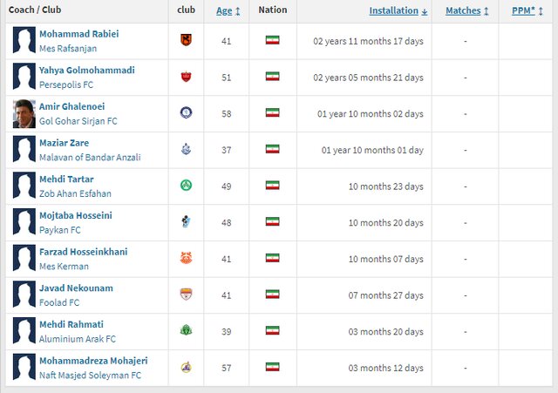
Task: Click Persepolis FC club crest icon
Action: (x=185, y=77)
